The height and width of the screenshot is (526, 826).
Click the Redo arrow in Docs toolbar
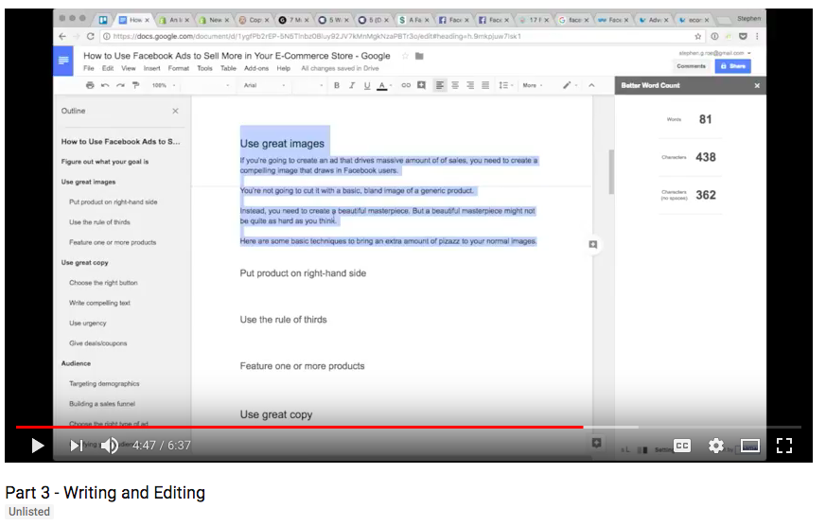tap(120, 85)
